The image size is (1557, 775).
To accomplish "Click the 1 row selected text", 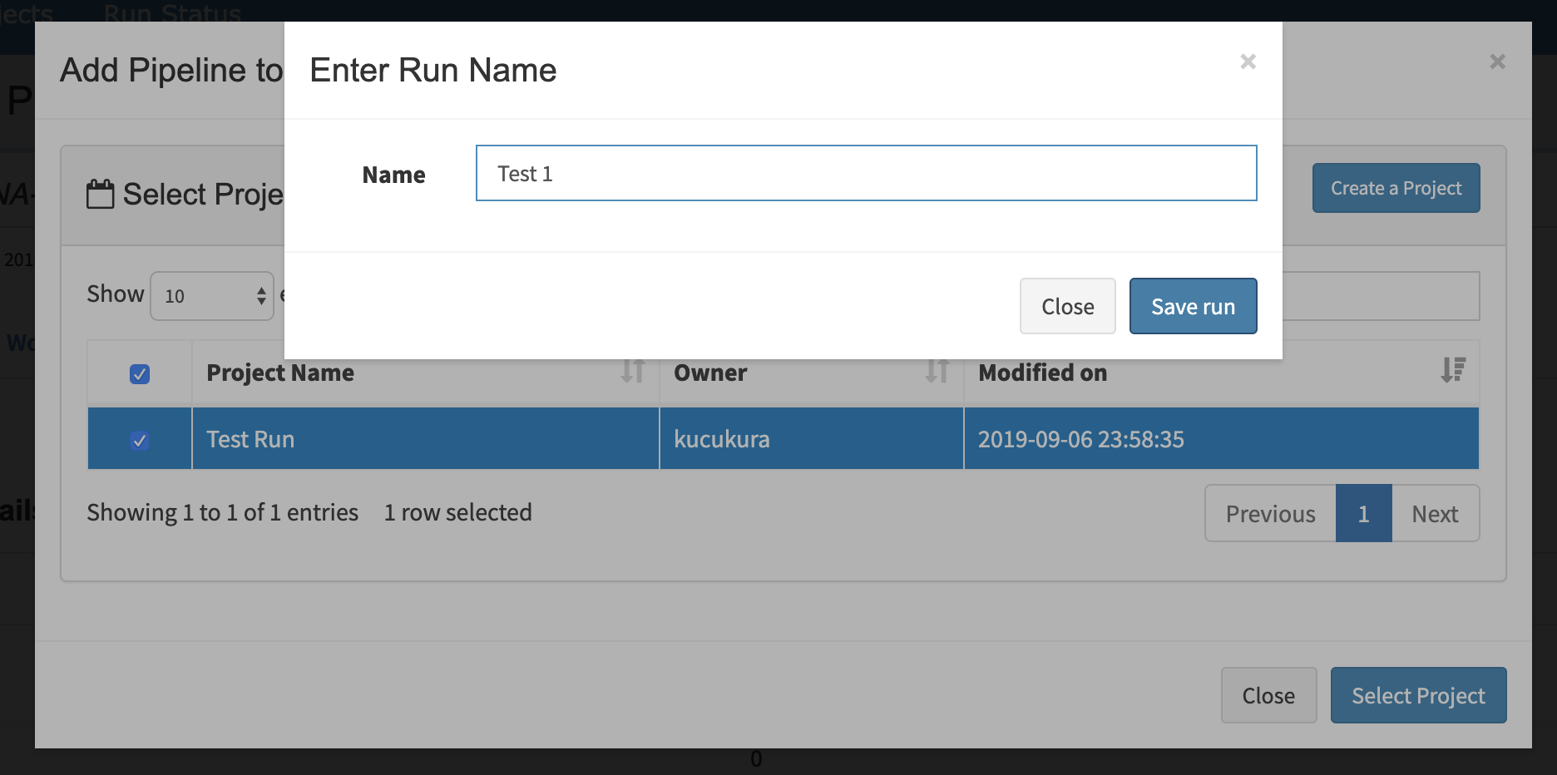I will click(x=457, y=512).
